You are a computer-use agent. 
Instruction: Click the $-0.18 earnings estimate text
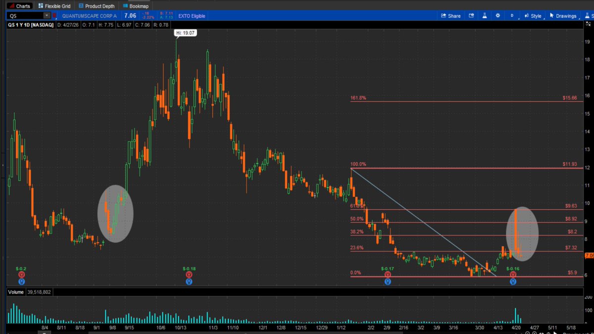point(189,268)
